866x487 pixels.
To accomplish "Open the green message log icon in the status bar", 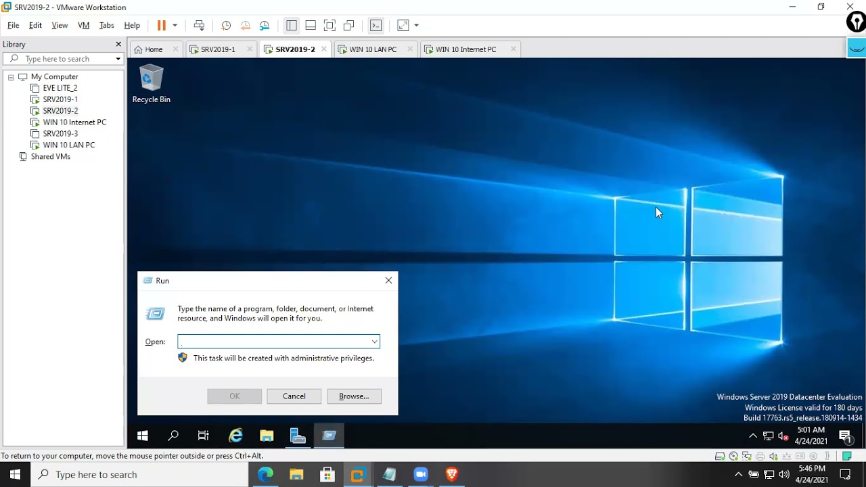I will 847,457.
